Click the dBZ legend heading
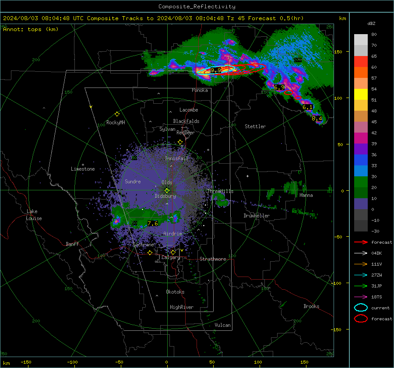This screenshot has width=394, height=368. click(371, 23)
